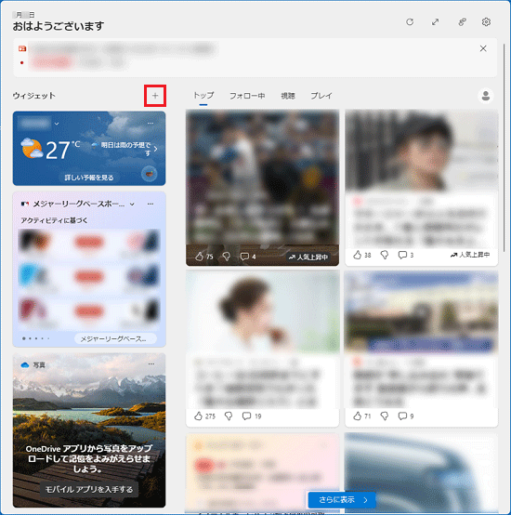
Task: Expand widgets board to full view
Action: 435,22
